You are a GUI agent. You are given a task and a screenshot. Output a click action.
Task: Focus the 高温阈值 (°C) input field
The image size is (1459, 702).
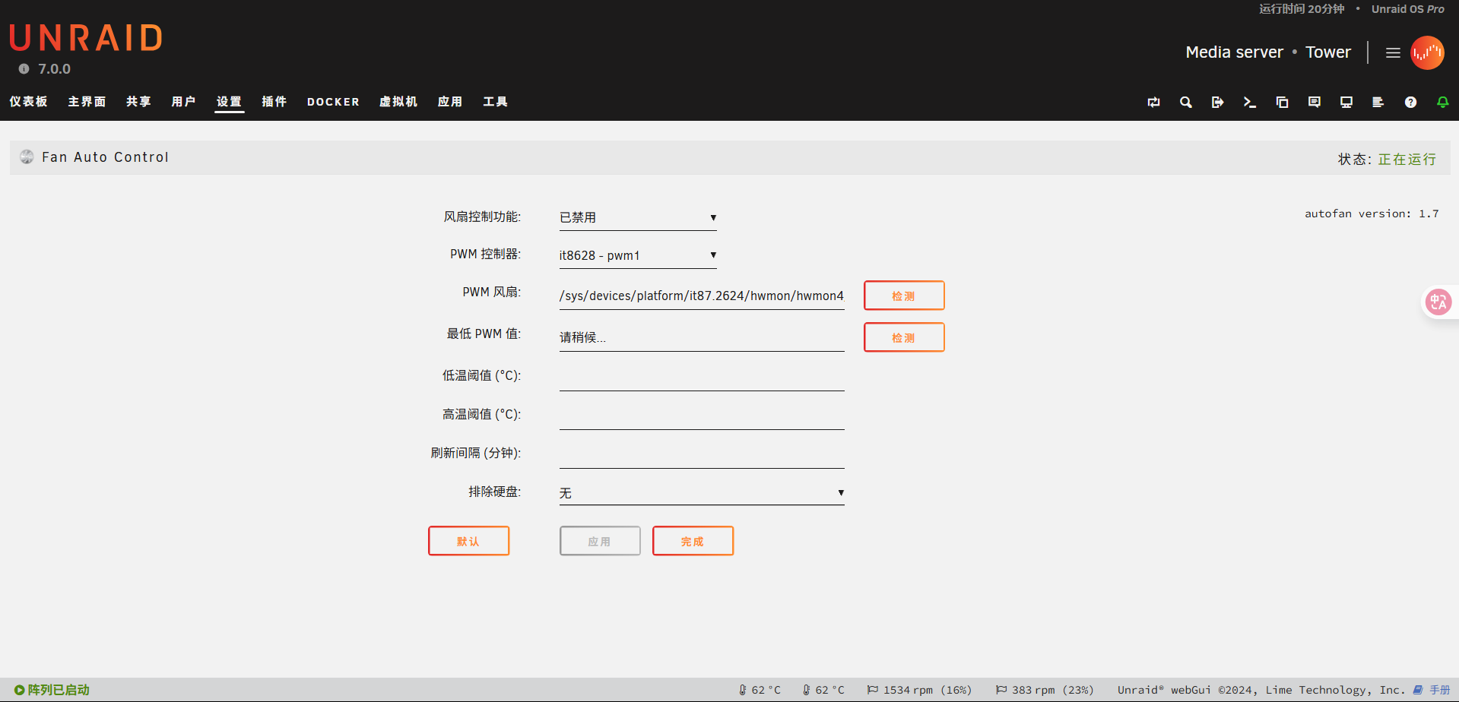click(702, 416)
